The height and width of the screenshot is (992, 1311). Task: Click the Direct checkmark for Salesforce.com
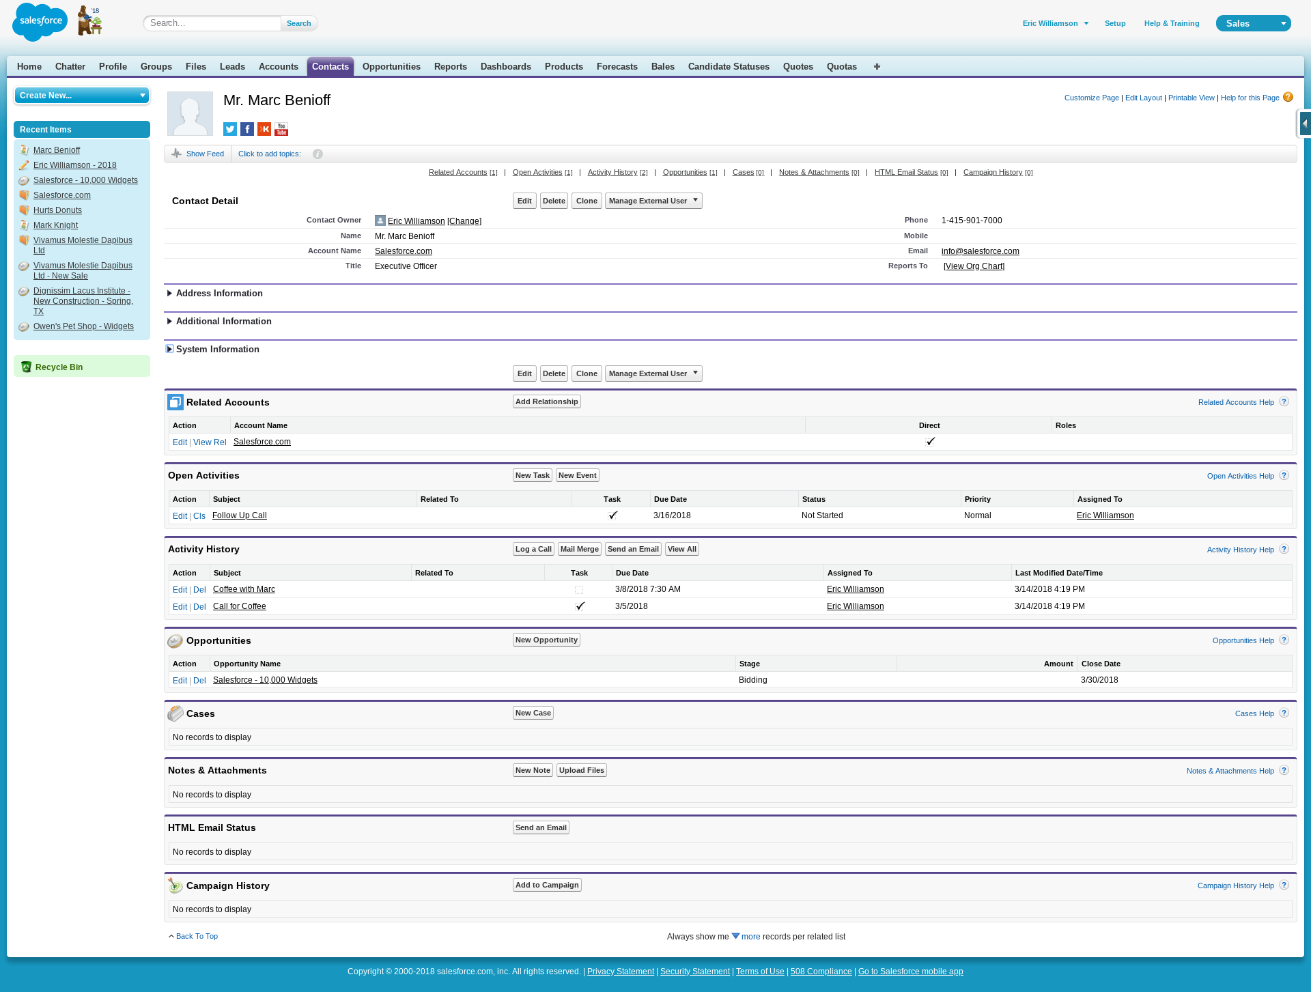click(x=930, y=442)
